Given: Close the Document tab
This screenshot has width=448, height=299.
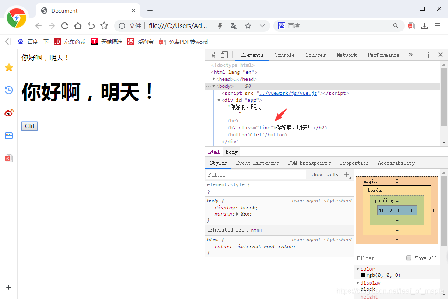Looking at the screenshot, I should point(133,10).
